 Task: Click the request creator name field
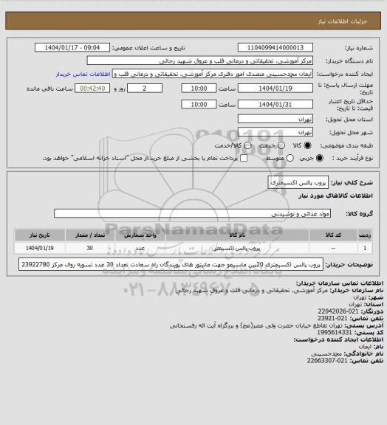pos(213,74)
